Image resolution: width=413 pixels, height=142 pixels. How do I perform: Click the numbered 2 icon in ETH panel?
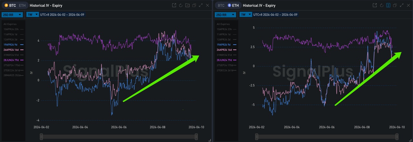[x=388, y=5]
